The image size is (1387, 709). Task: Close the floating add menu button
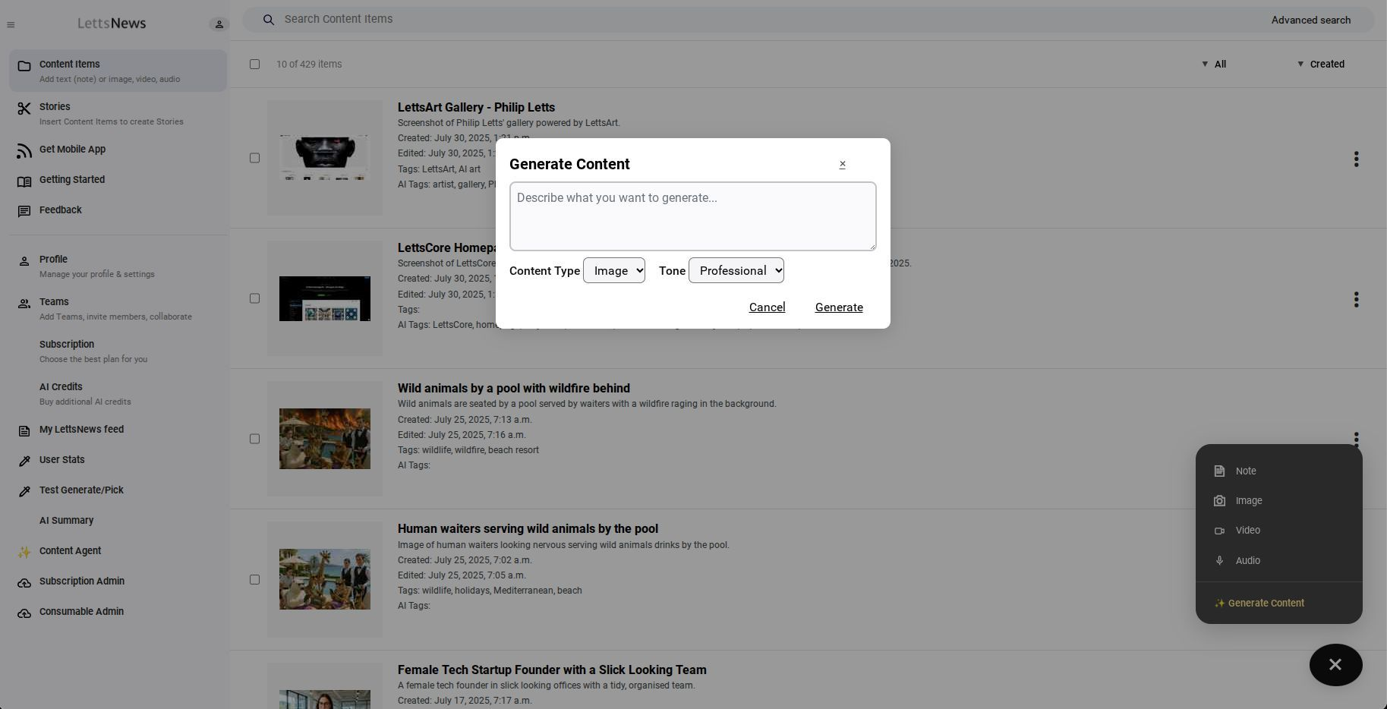pos(1335,665)
